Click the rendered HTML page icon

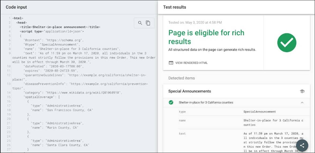[171, 63]
